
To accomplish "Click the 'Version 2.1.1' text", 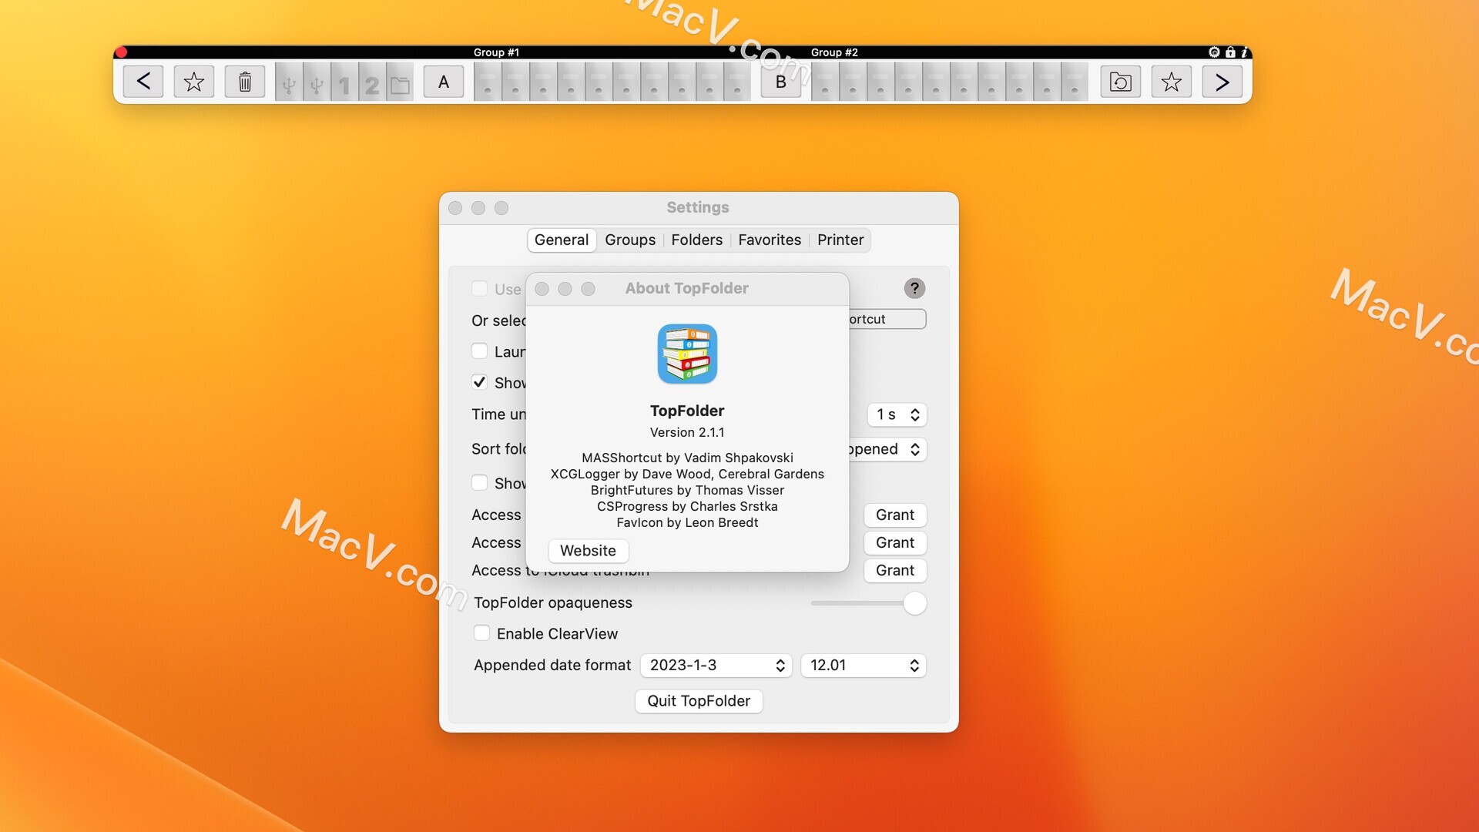I will pos(687,432).
